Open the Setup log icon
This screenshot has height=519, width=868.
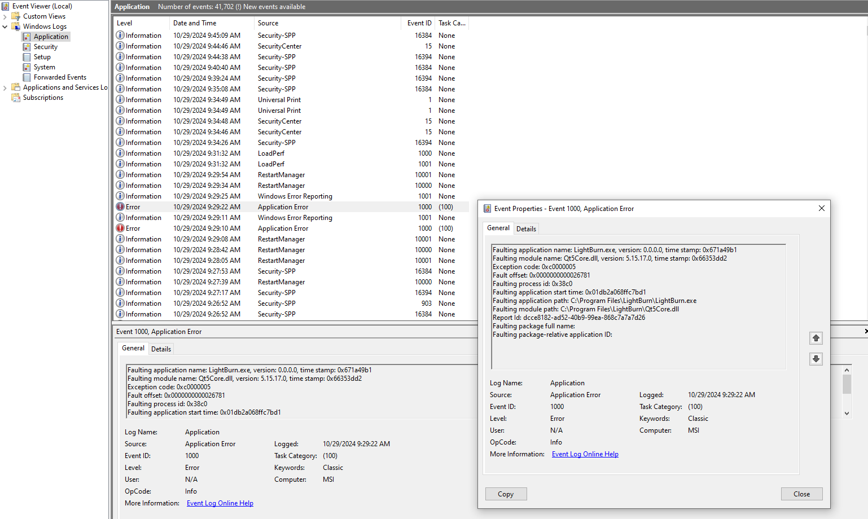(27, 57)
